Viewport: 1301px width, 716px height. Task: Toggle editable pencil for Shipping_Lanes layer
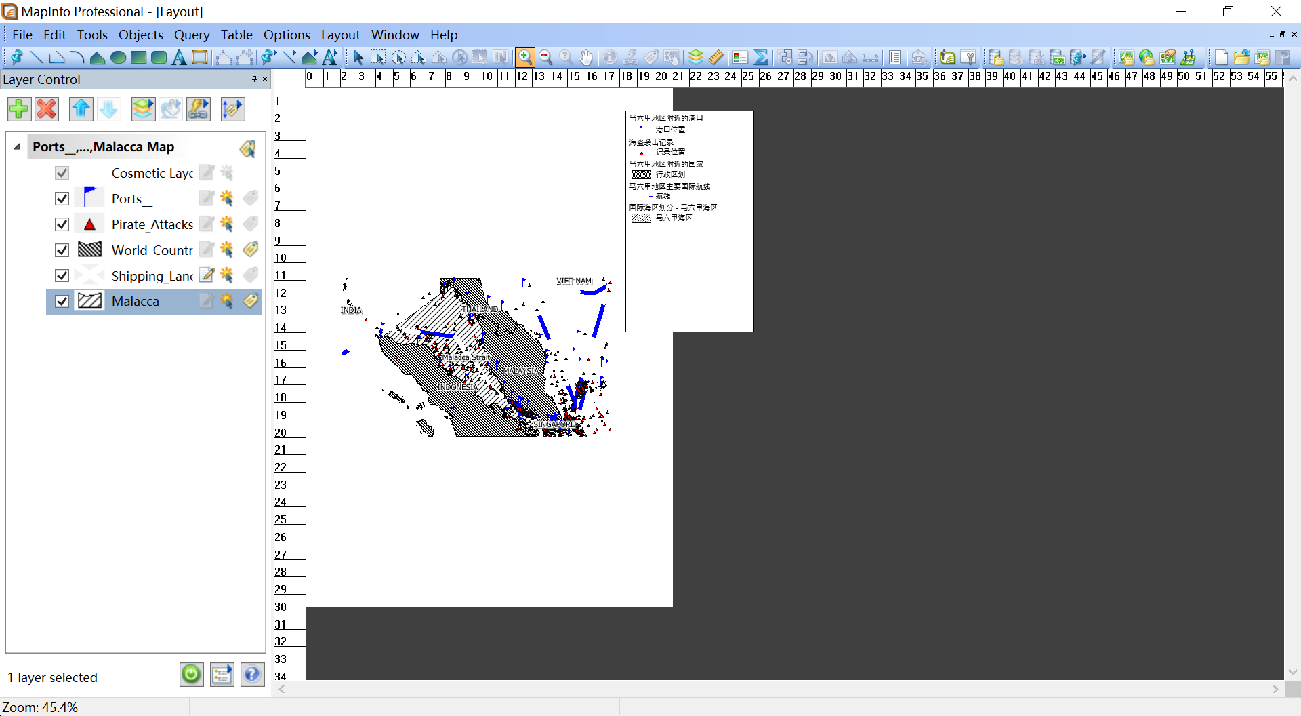click(x=207, y=275)
